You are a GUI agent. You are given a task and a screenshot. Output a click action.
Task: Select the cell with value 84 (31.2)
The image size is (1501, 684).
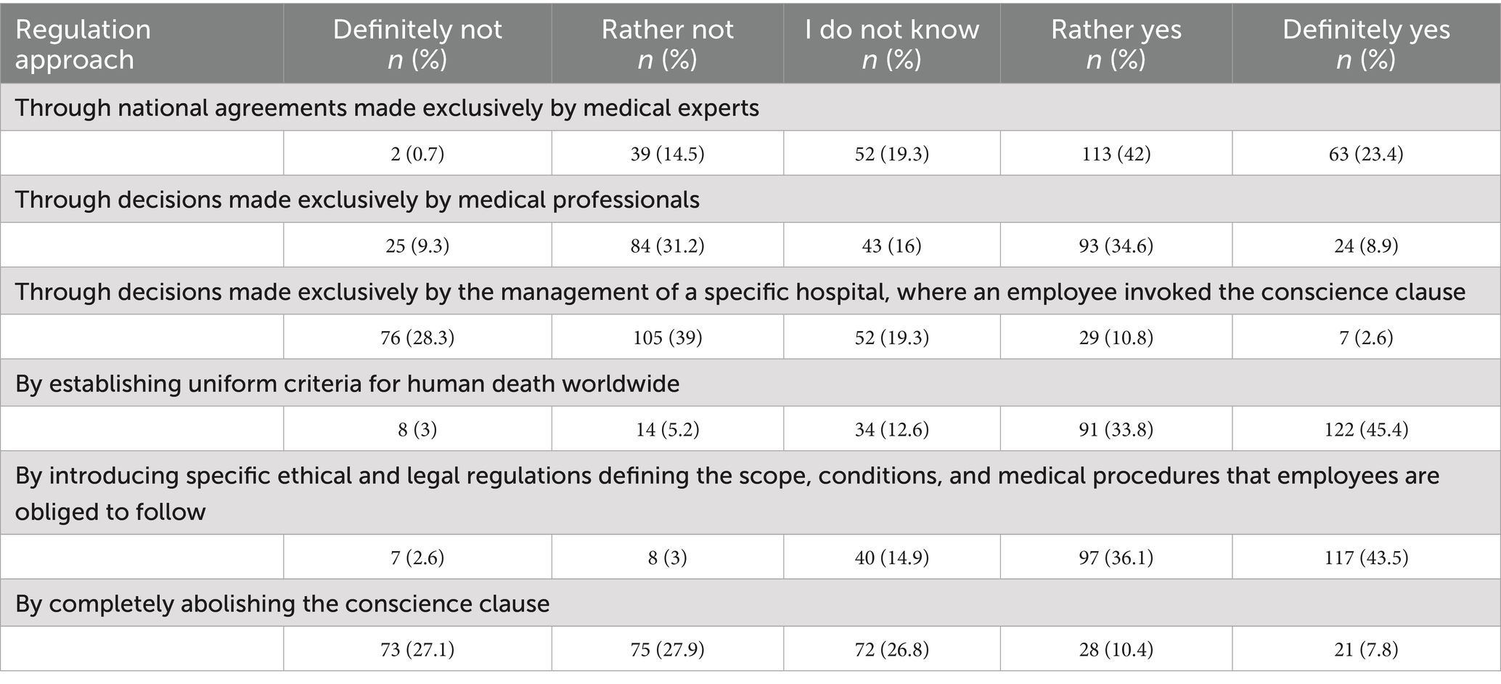(x=667, y=246)
